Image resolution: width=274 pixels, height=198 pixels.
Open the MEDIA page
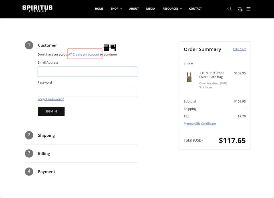point(151,9)
